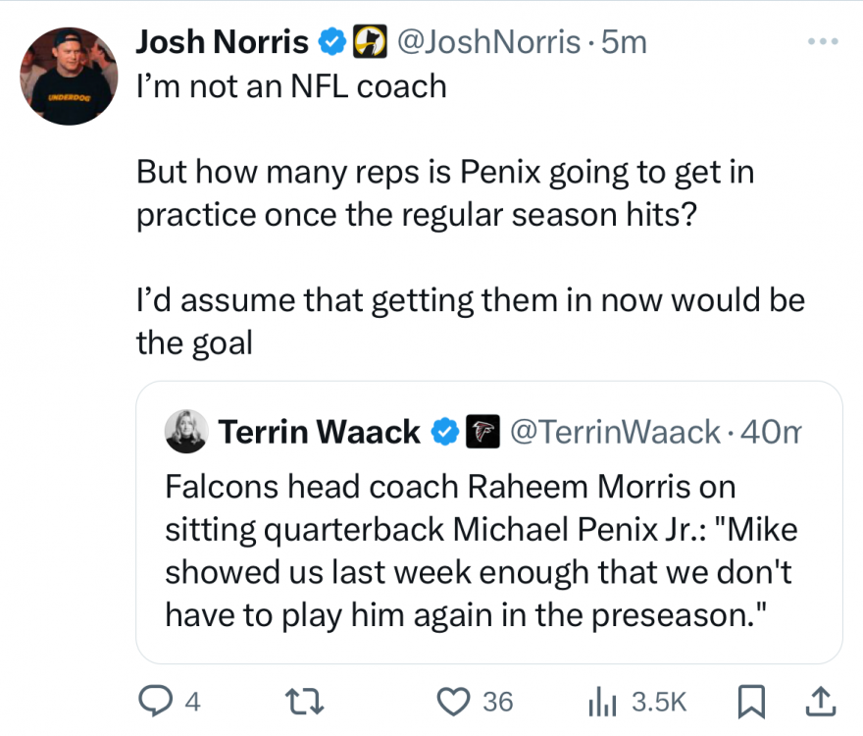Go to the Josh Norris display name
The height and width of the screenshot is (736, 863).
point(223,41)
